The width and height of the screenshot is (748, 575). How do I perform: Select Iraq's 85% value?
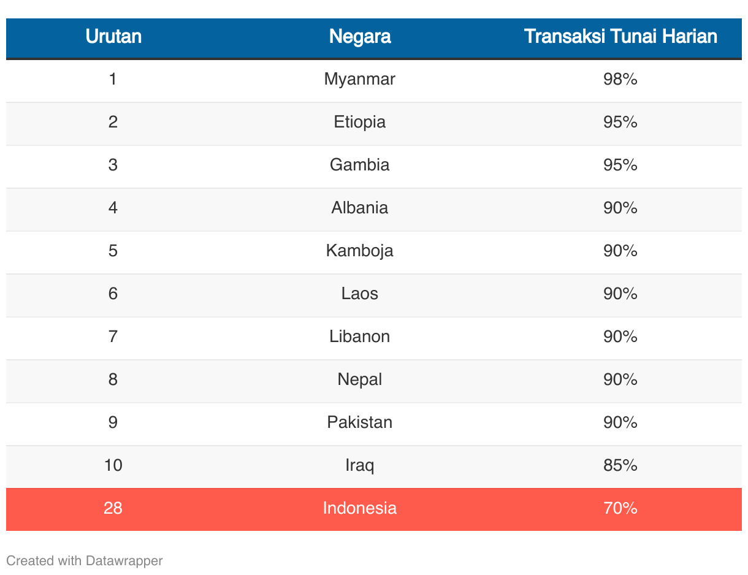[620, 465]
